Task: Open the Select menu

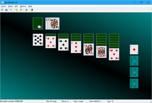Action: click(10, 6)
